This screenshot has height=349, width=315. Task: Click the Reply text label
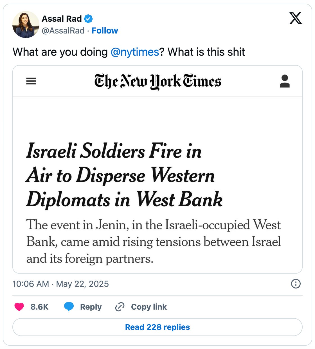pos(91,307)
